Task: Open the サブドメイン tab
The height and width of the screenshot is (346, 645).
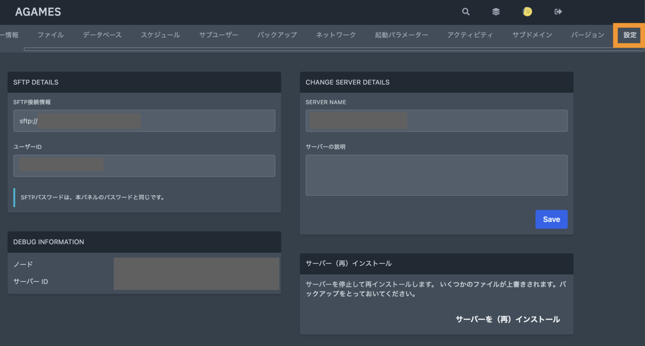Action: pos(532,35)
